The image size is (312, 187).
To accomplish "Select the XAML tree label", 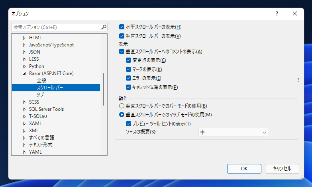I will [35, 123].
